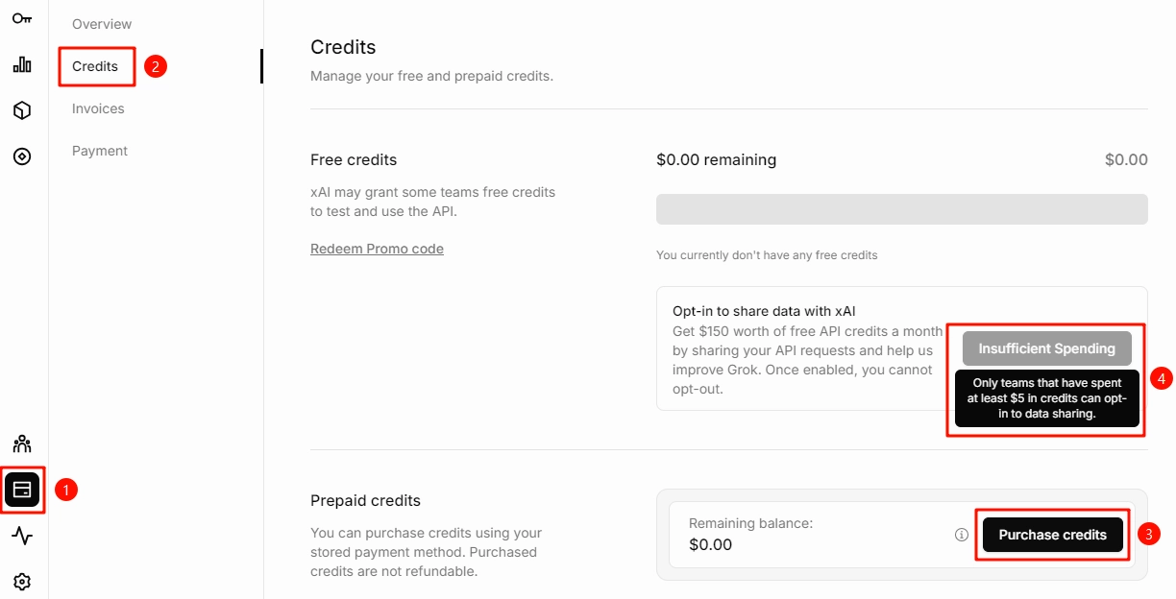Click the models cube icon in sidebar
The height and width of the screenshot is (599, 1176).
22,110
